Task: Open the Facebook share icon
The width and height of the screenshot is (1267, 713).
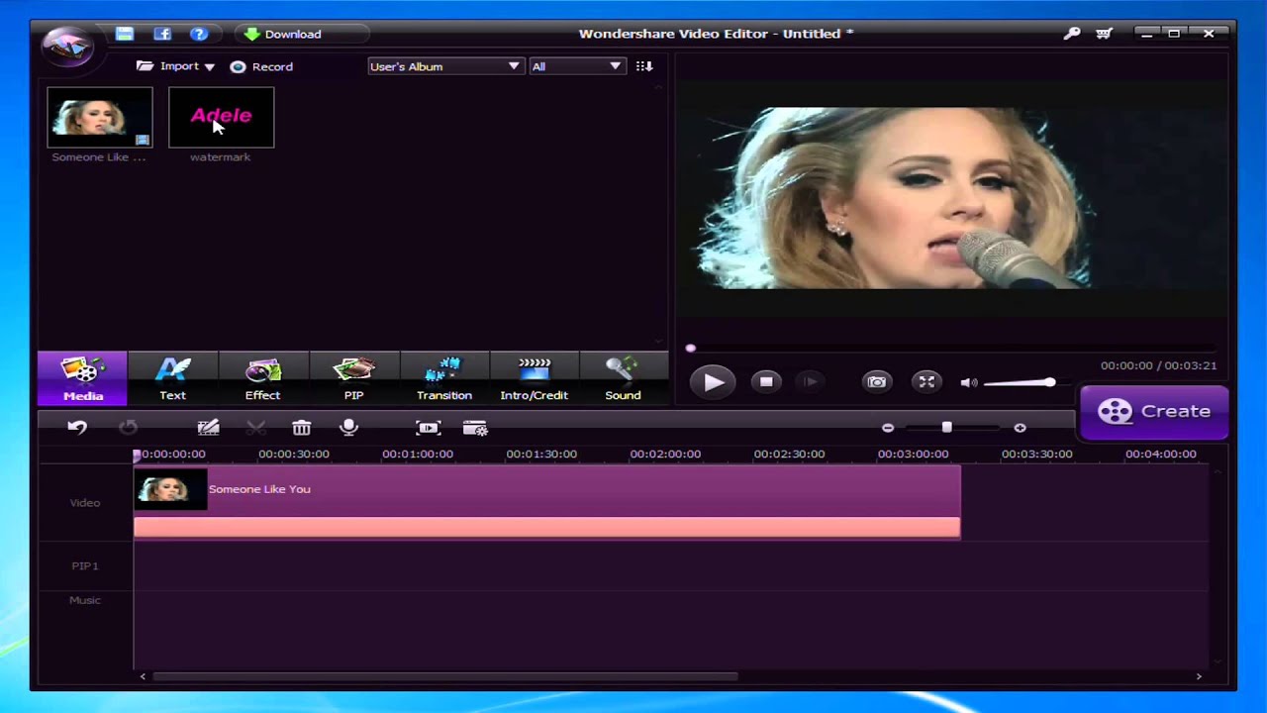Action: (x=162, y=34)
